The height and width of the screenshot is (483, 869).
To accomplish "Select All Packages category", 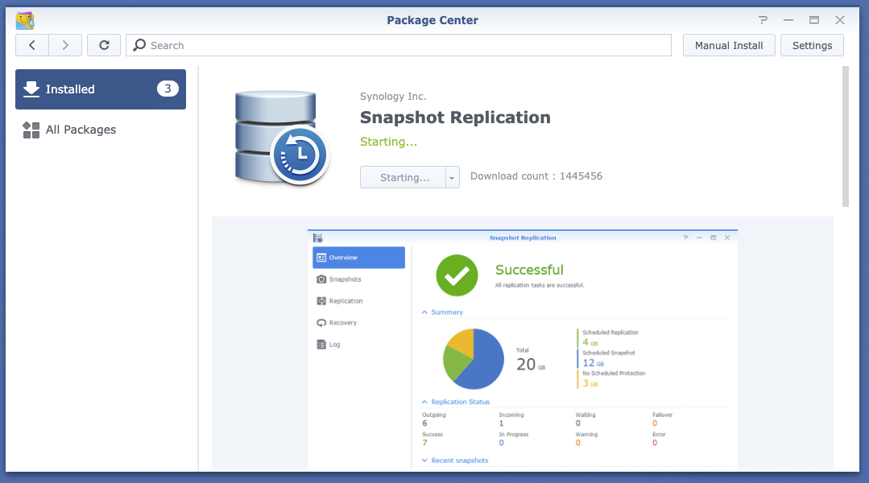I will tap(101, 130).
